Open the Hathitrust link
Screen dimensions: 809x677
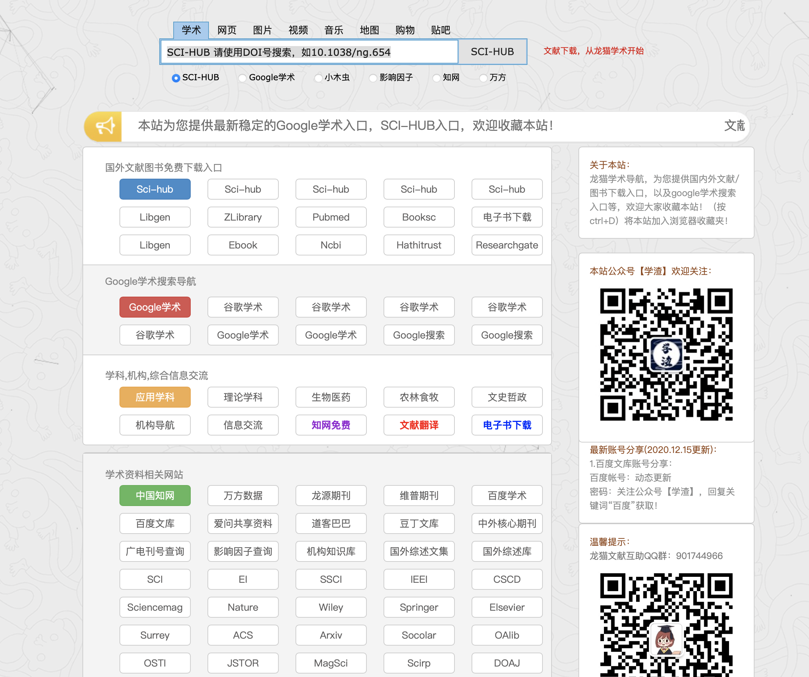coord(419,245)
